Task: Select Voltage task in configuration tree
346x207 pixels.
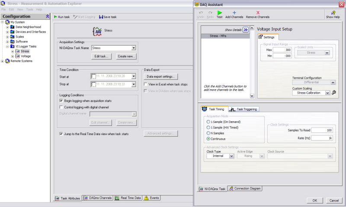Action: point(26,56)
